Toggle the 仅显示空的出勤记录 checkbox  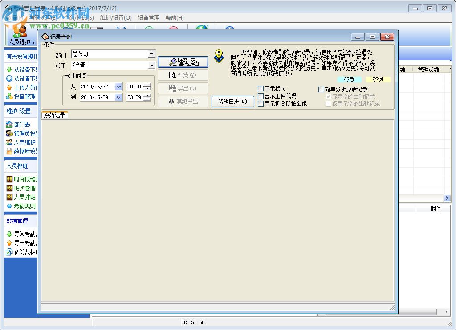[328, 104]
